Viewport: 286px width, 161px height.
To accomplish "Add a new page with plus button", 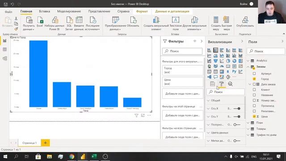I will [x=45, y=143].
